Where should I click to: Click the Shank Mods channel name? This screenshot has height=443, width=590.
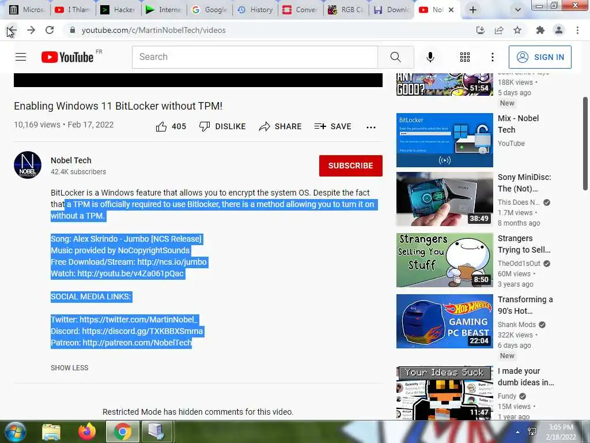click(517, 325)
